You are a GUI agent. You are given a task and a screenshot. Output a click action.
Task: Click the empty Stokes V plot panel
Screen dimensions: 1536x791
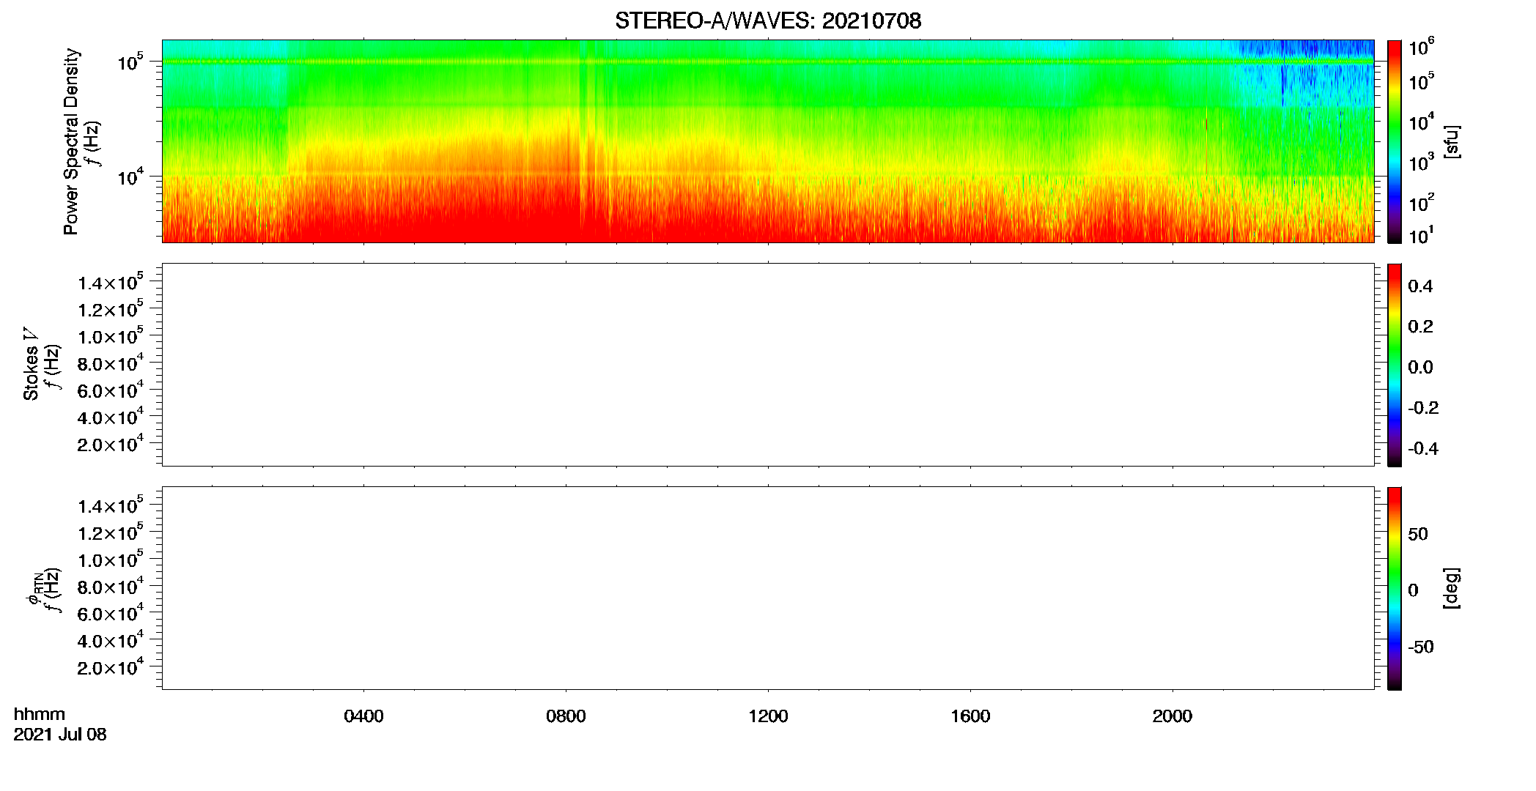click(x=768, y=365)
